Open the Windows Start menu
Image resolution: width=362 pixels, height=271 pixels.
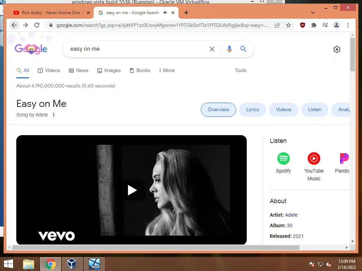pyautogui.click(x=8, y=264)
